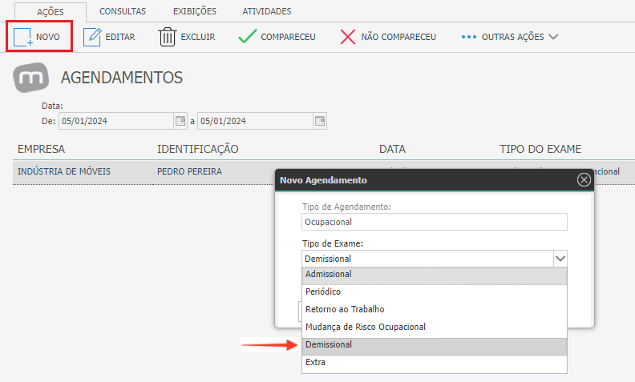The image size is (635, 382).
Task: Click the Editar pencil icon
Action: point(92,37)
